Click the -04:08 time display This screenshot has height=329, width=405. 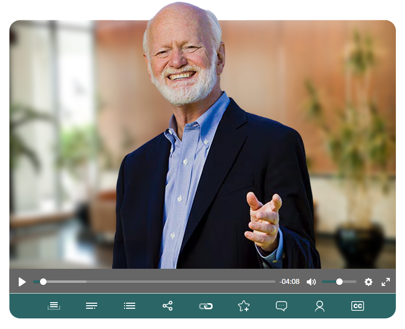pos(290,282)
